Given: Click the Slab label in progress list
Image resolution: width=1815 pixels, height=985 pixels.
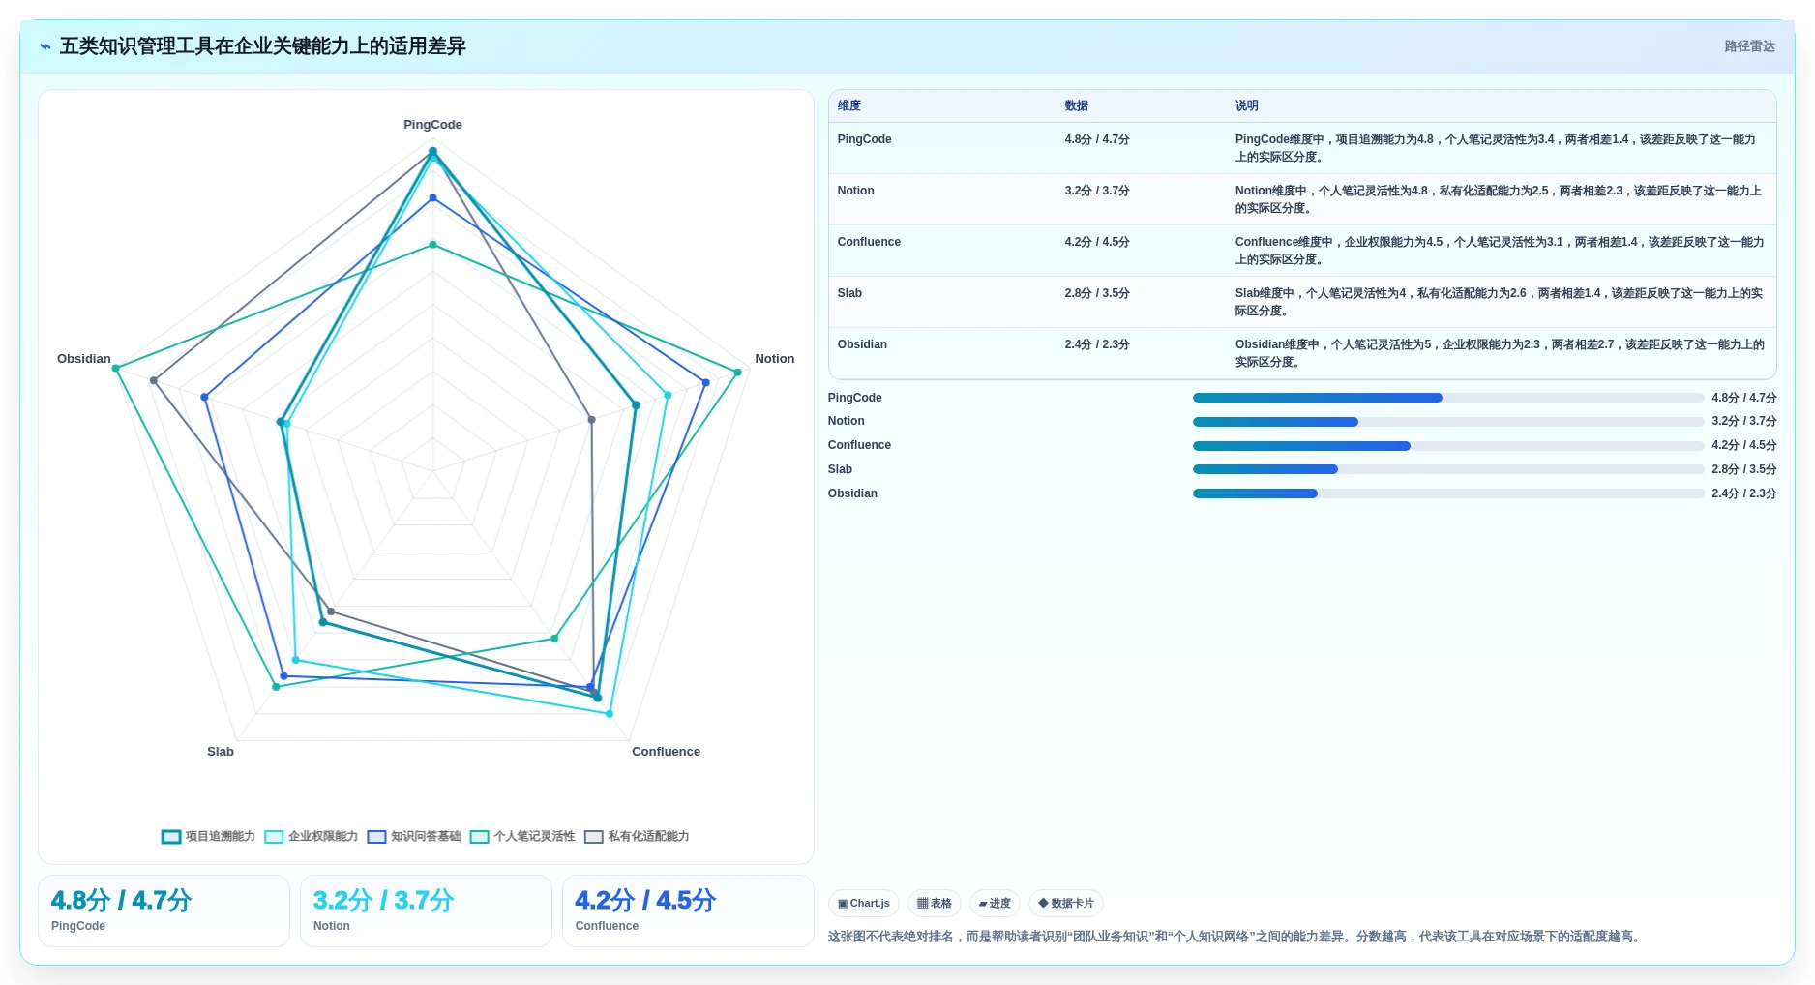Looking at the screenshot, I should pos(840,469).
